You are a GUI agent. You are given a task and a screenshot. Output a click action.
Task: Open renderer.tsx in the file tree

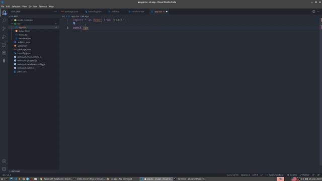coord(34,38)
